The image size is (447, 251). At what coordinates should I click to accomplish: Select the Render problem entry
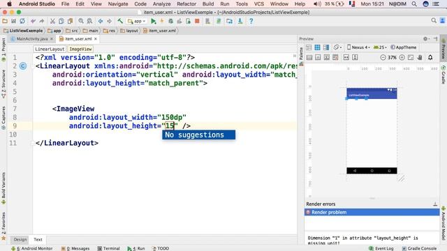[372, 212]
